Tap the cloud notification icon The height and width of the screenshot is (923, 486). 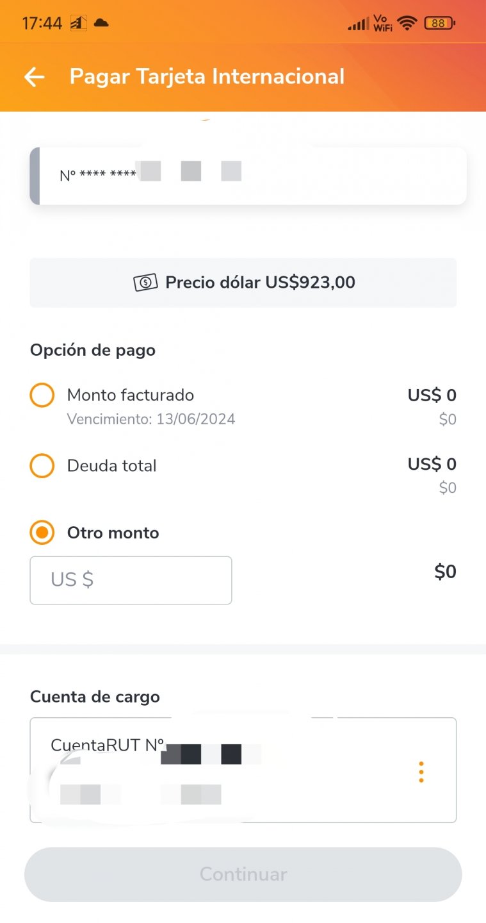point(101,23)
